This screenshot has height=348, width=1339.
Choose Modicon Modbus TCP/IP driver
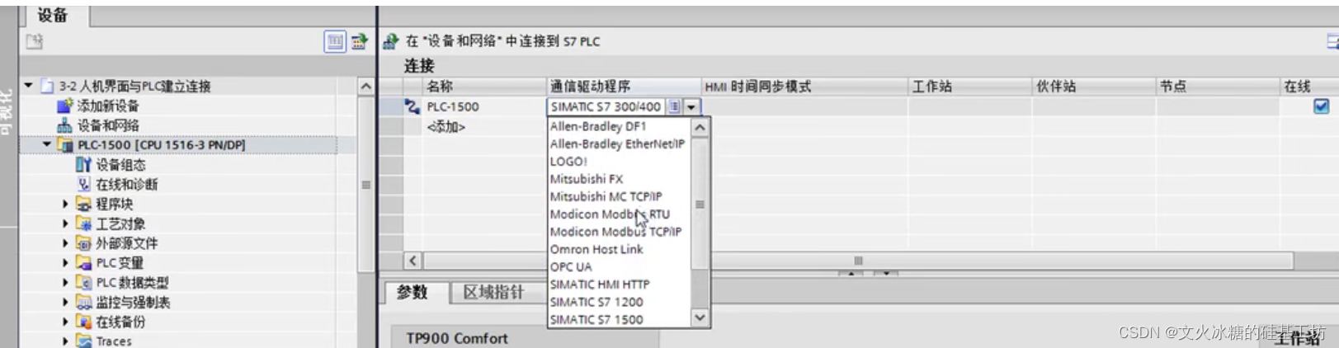(618, 232)
